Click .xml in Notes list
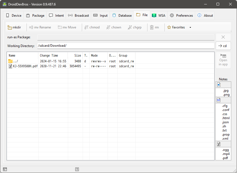This screenshot has width=237, height=173. [x=225, y=139]
